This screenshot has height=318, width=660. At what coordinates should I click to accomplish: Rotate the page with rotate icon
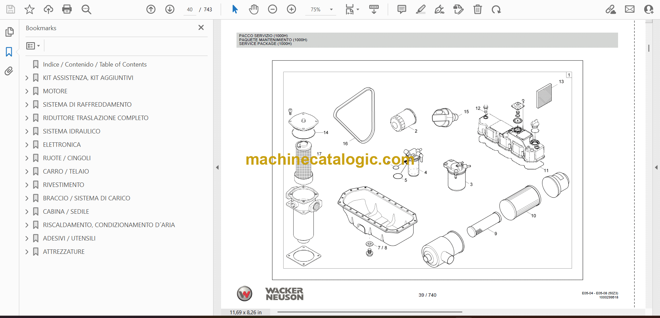[x=496, y=9]
